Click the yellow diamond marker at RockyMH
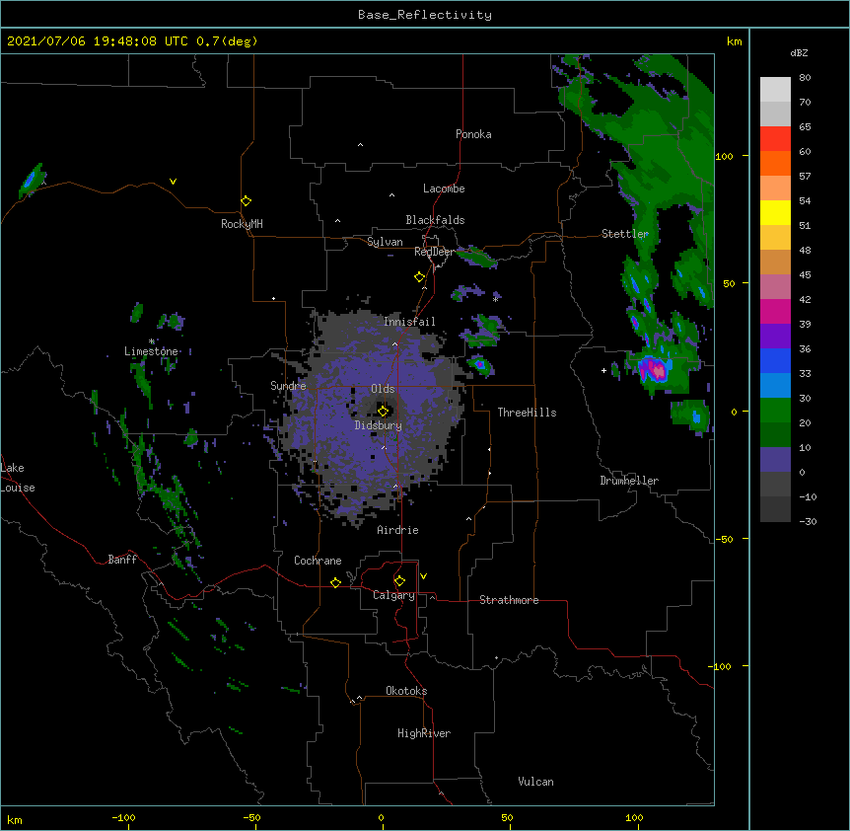Viewport: 850px width, 831px height. tap(246, 201)
